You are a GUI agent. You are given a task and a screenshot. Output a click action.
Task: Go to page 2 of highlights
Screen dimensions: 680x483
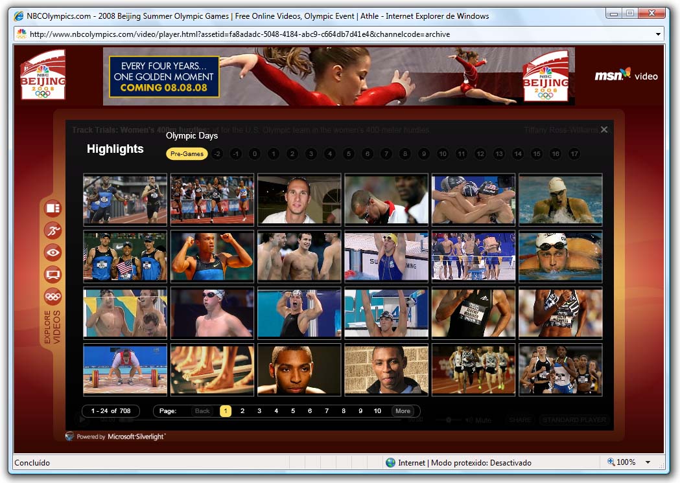click(242, 410)
